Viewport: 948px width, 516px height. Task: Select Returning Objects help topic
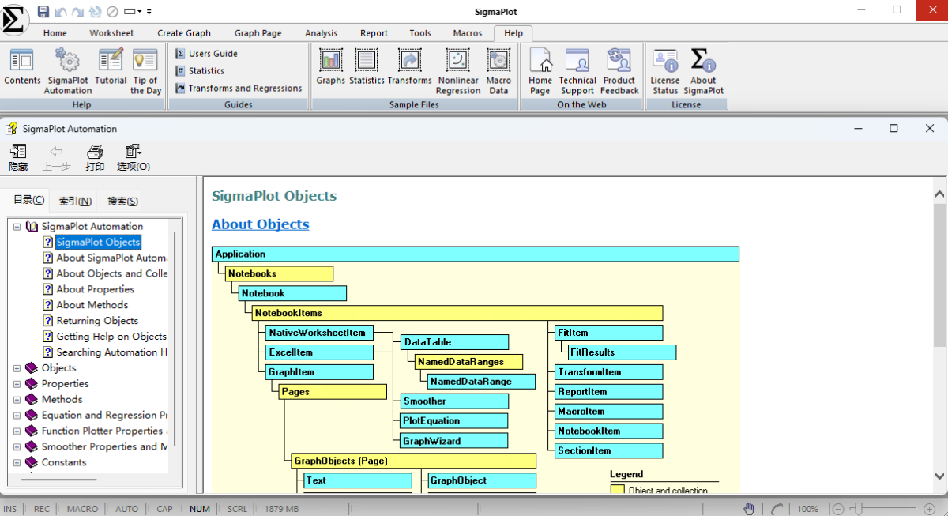(x=97, y=321)
